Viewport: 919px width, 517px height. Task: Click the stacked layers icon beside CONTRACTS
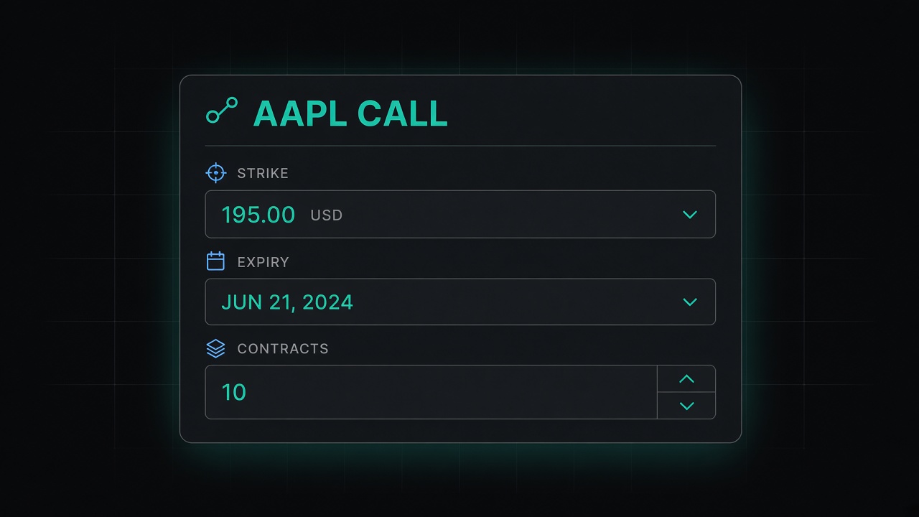coord(215,348)
